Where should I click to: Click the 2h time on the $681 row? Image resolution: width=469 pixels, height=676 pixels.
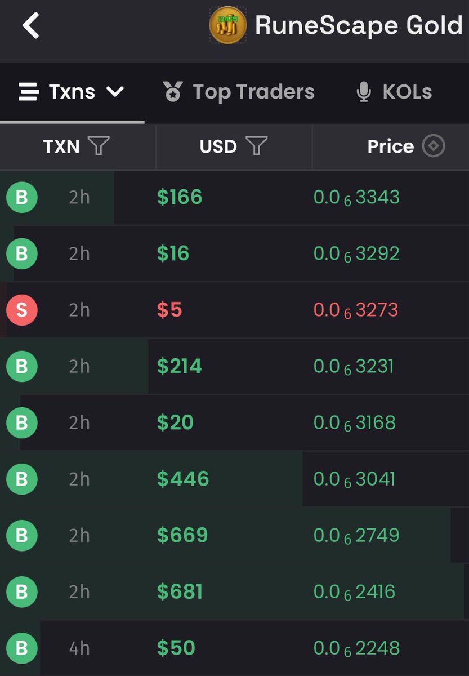[x=79, y=591]
